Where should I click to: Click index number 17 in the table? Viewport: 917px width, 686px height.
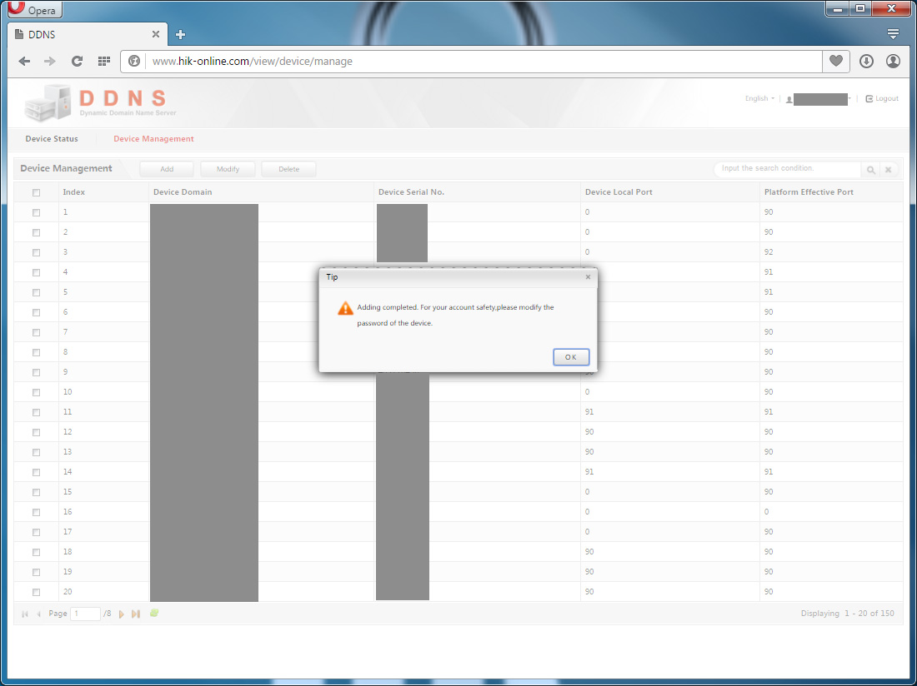(x=68, y=532)
